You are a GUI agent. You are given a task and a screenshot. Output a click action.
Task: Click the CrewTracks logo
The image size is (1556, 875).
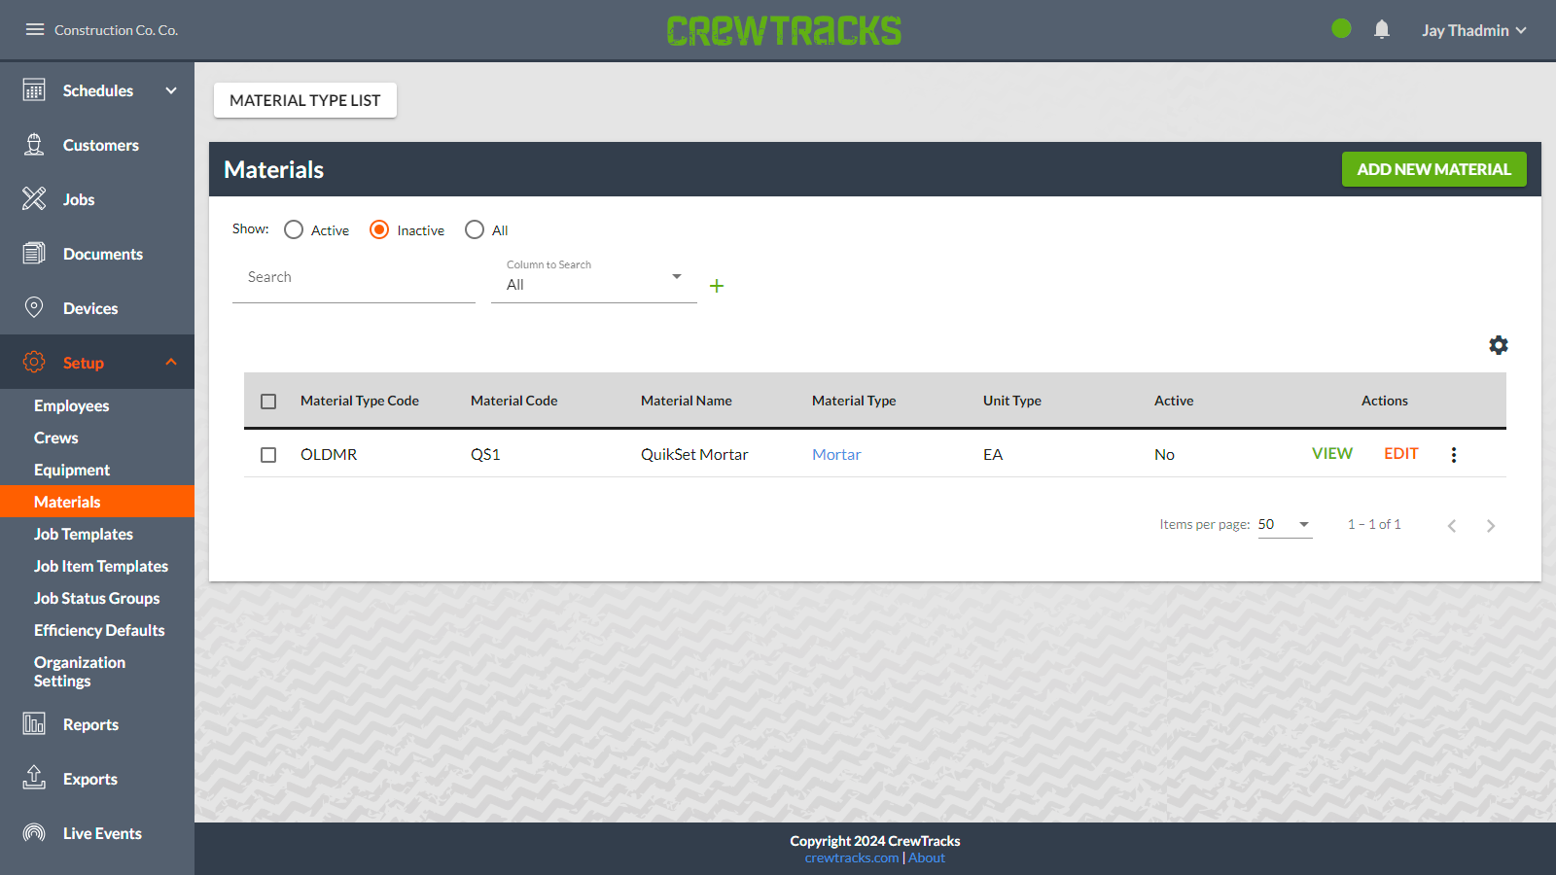click(x=784, y=30)
